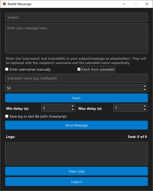
Task: Click the Subject input field
Action: tap(76, 17)
